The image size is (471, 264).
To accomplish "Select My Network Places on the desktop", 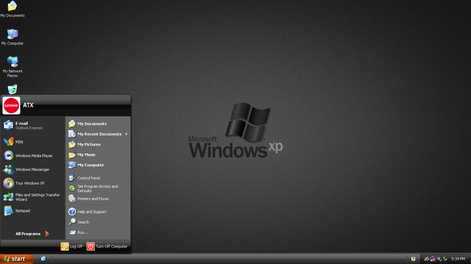I will (12, 67).
